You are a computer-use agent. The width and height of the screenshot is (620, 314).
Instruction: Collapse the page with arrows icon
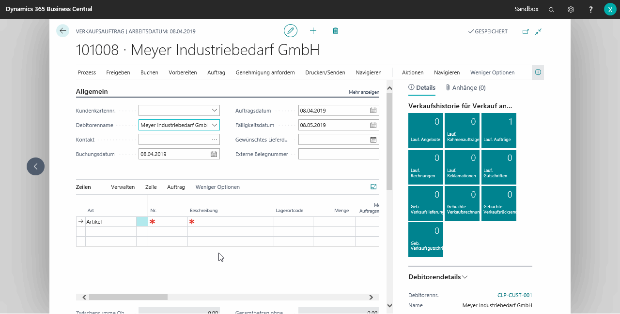(x=538, y=31)
